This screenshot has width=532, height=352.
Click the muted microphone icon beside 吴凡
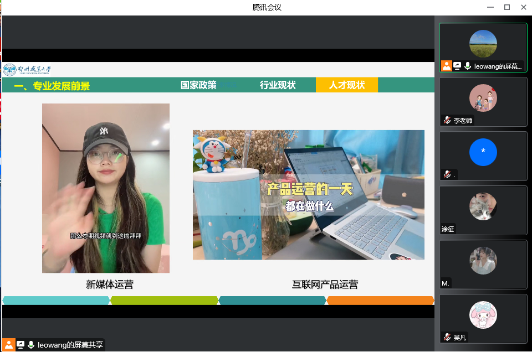click(447, 337)
